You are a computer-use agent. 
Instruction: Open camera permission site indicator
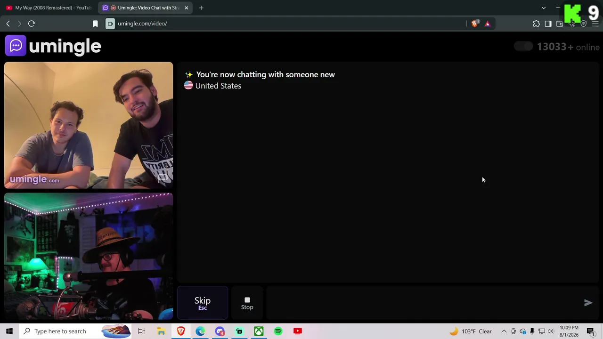(x=110, y=24)
